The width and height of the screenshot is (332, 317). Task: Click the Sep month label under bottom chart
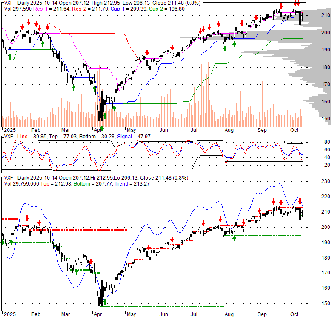pyautogui.click(x=262, y=314)
